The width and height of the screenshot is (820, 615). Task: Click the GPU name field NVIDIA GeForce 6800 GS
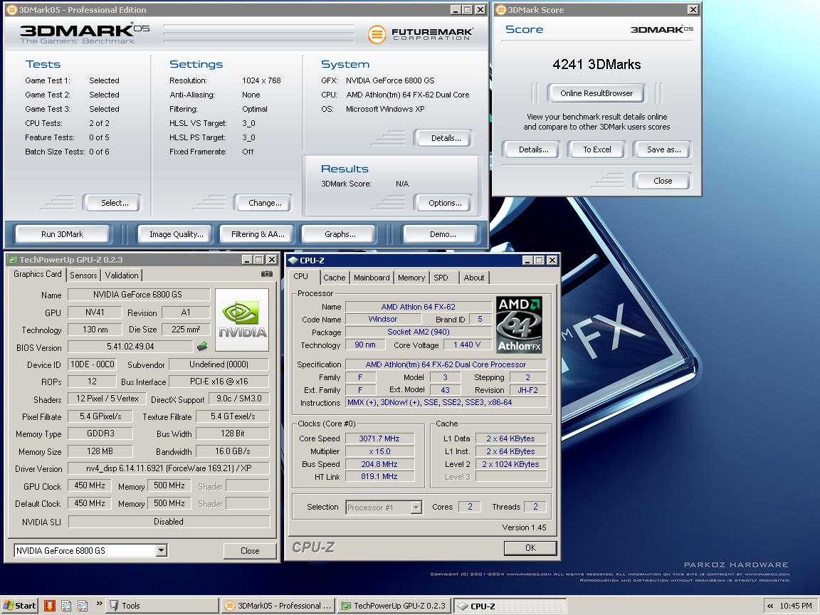[x=139, y=295]
